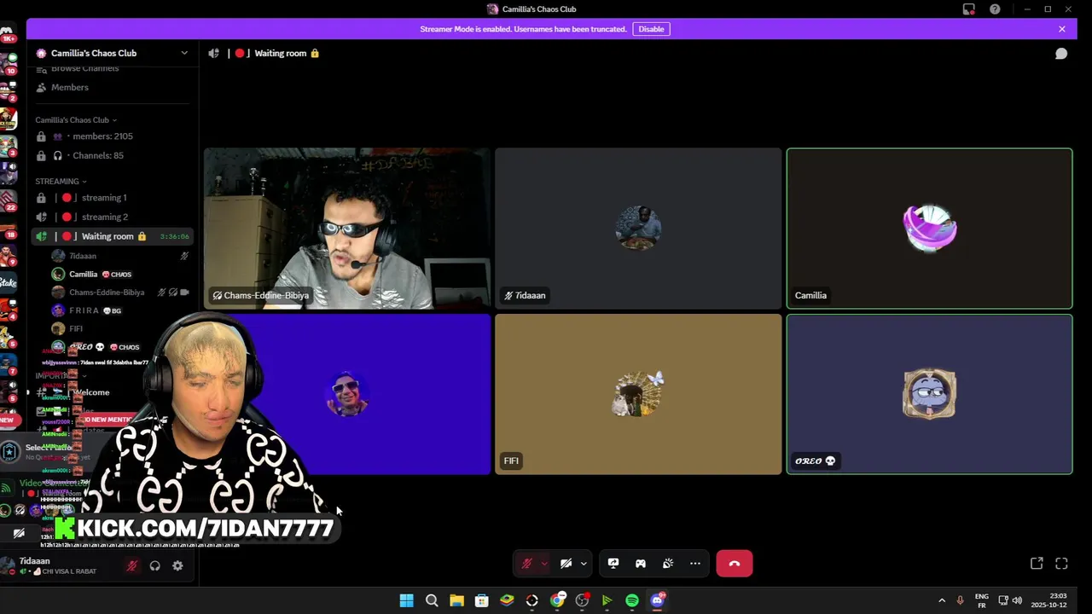1092x614 pixels.
Task: Open server with 22 notification badge
Action: pyautogui.click(x=9, y=202)
